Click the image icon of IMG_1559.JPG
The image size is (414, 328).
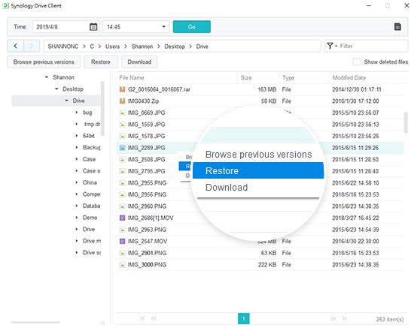click(x=122, y=125)
